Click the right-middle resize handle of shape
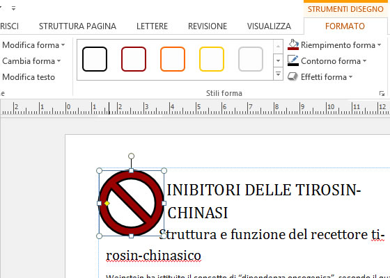The image size is (390, 278). coord(164,203)
